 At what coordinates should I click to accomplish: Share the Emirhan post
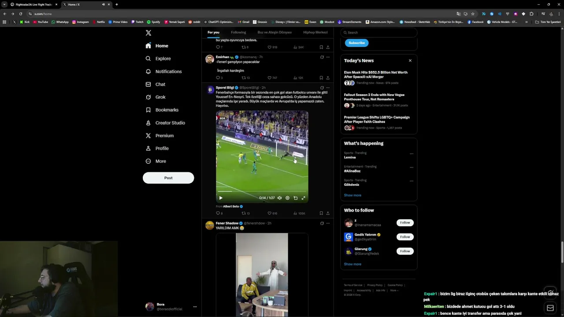(x=327, y=78)
